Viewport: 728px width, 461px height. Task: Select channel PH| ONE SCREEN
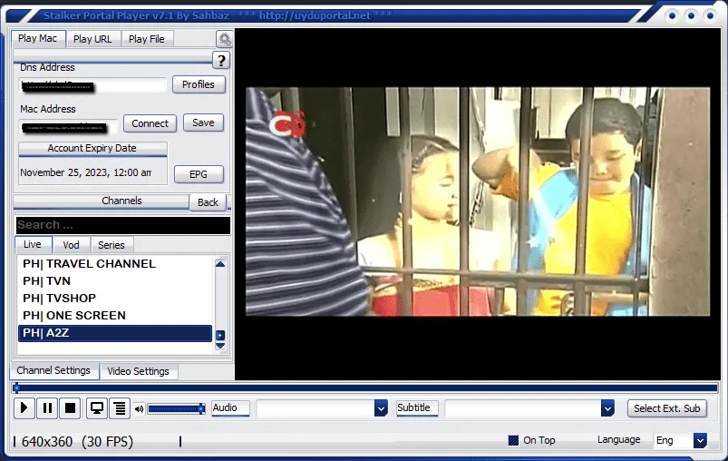(x=114, y=316)
